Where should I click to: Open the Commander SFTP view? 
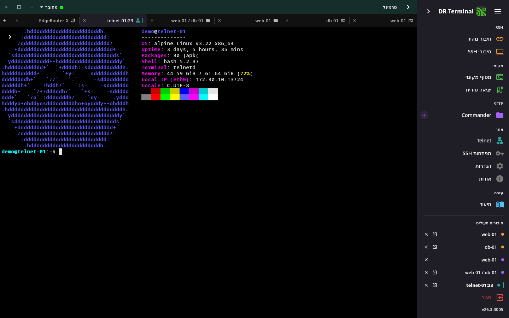[467, 115]
